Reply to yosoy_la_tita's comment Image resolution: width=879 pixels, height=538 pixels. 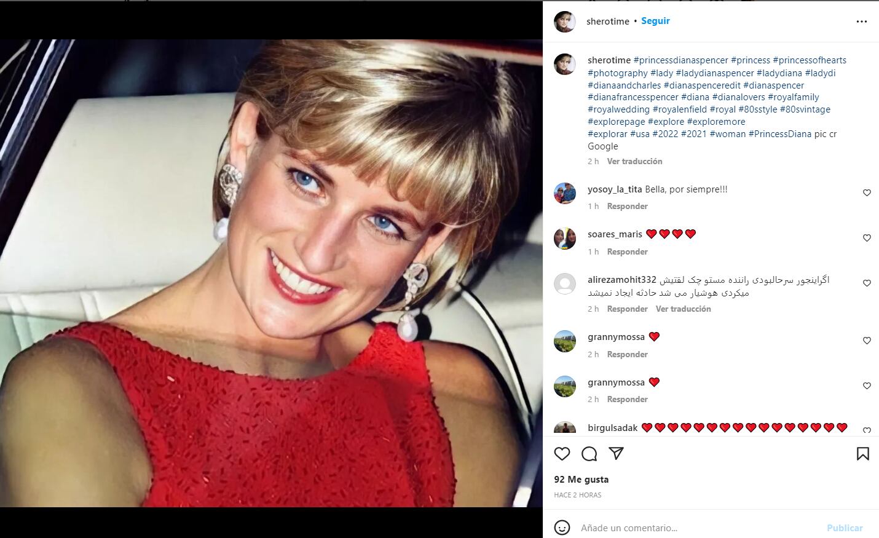tap(627, 206)
